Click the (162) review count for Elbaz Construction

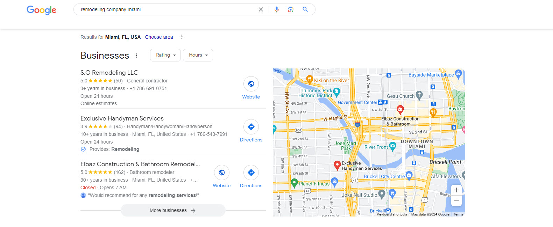pyautogui.click(x=120, y=172)
